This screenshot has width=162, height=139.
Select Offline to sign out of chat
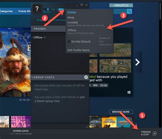(81, 32)
